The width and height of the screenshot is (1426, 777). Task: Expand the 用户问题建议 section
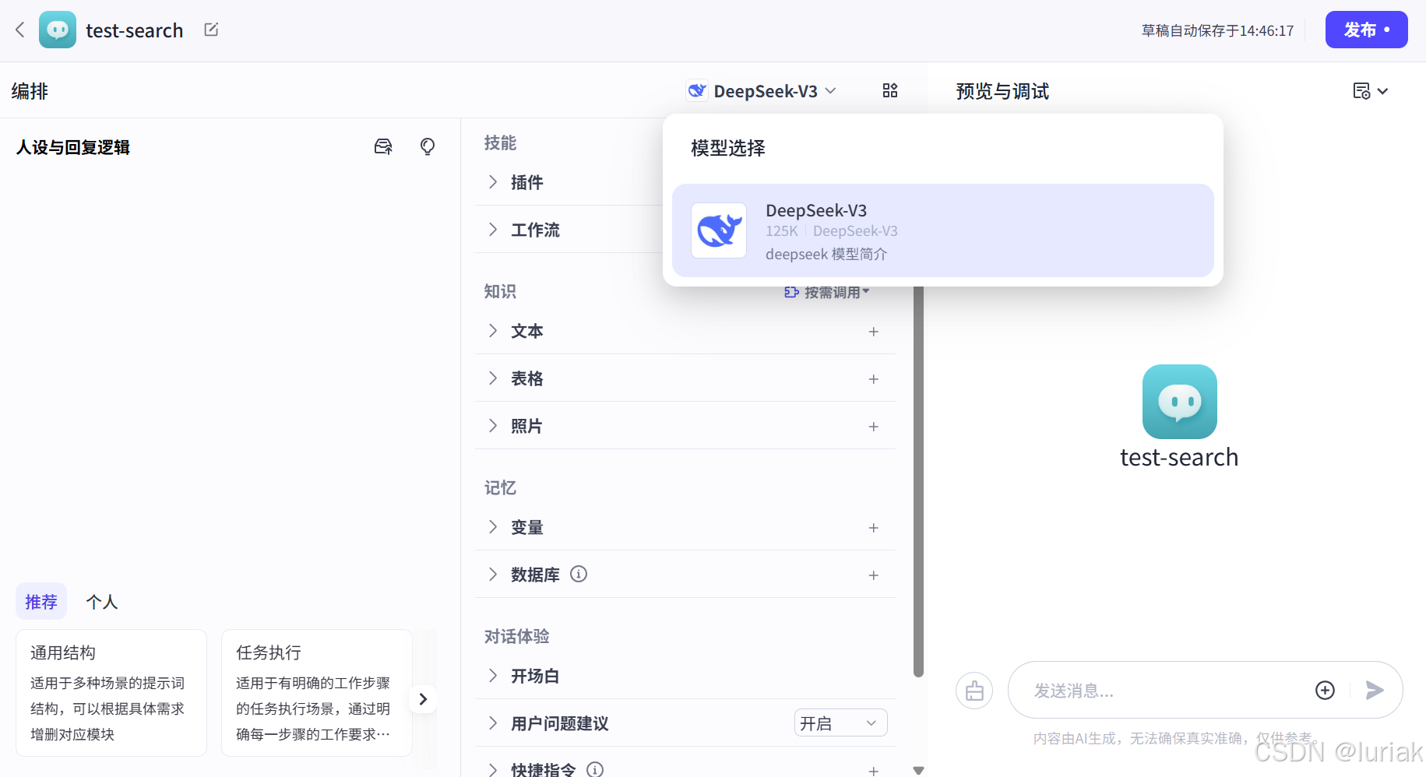(x=493, y=723)
